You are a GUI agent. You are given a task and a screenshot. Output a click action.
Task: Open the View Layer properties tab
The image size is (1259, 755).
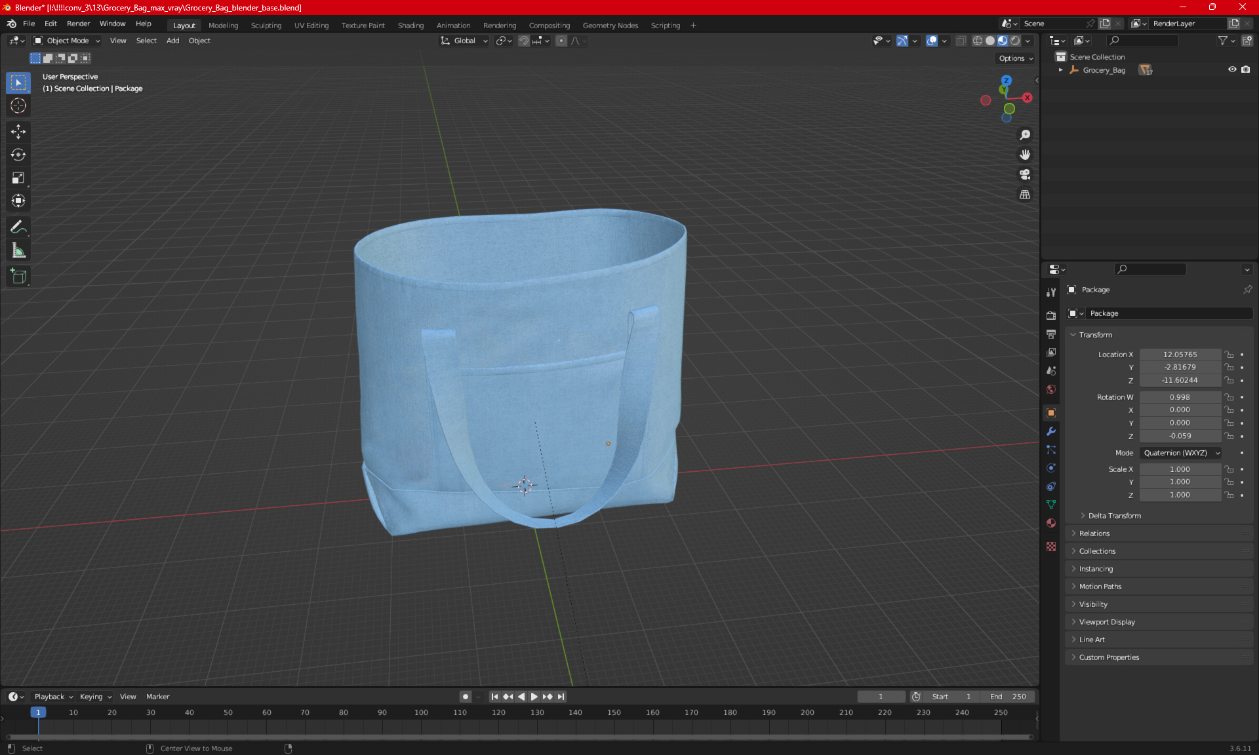coord(1051,353)
